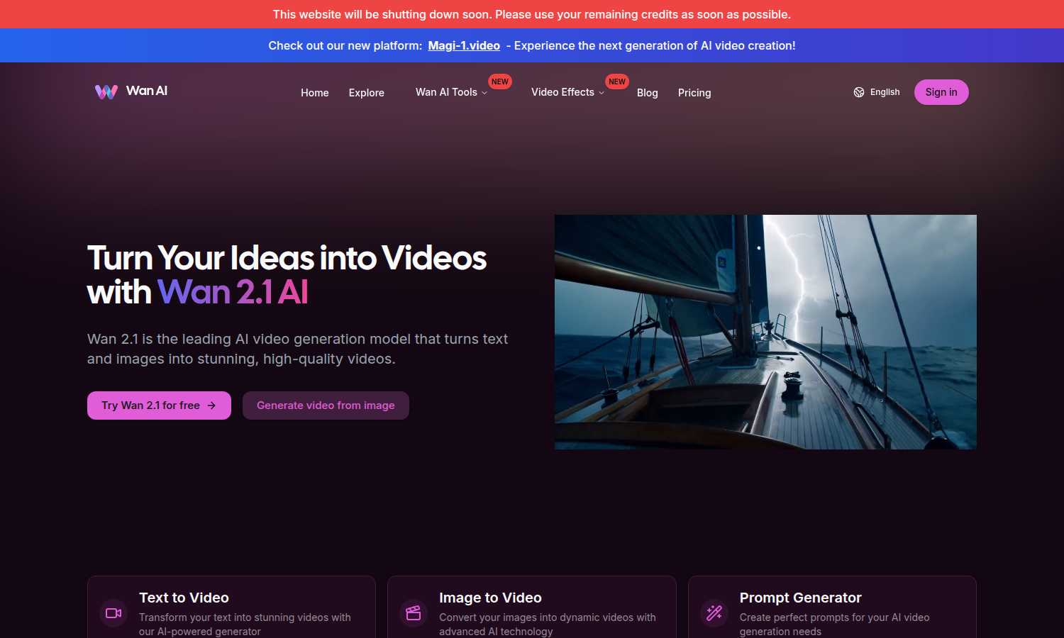Image resolution: width=1064 pixels, height=638 pixels.
Task: Click the 'Wan 2.1 AI' gradient heading text
Action: pos(233,292)
